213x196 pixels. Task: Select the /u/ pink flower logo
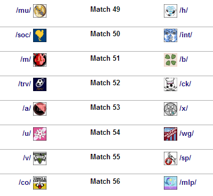40,134
